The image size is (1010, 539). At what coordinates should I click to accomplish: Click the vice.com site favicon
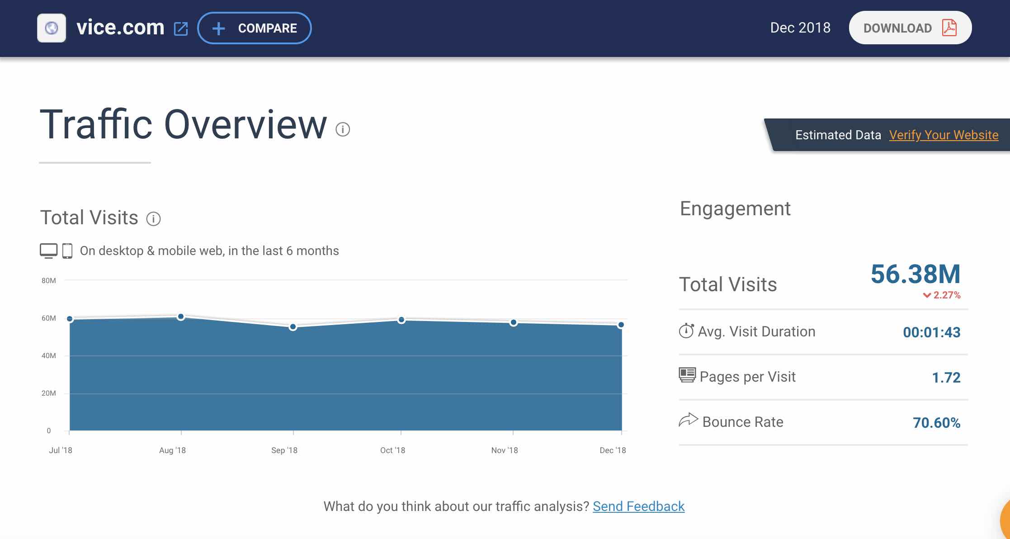click(52, 28)
